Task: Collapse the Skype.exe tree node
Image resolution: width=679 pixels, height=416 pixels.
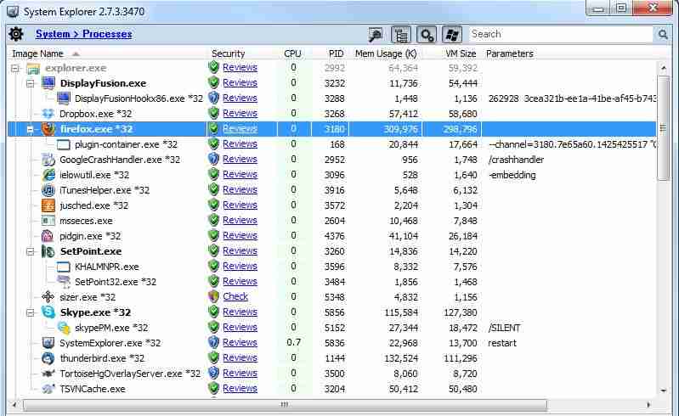Action: click(x=31, y=312)
